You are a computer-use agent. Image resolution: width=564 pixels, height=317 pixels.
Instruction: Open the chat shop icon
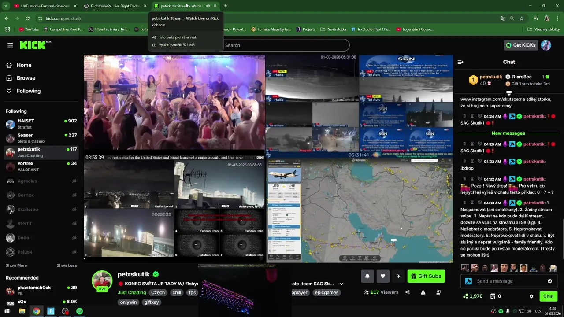[493, 296]
